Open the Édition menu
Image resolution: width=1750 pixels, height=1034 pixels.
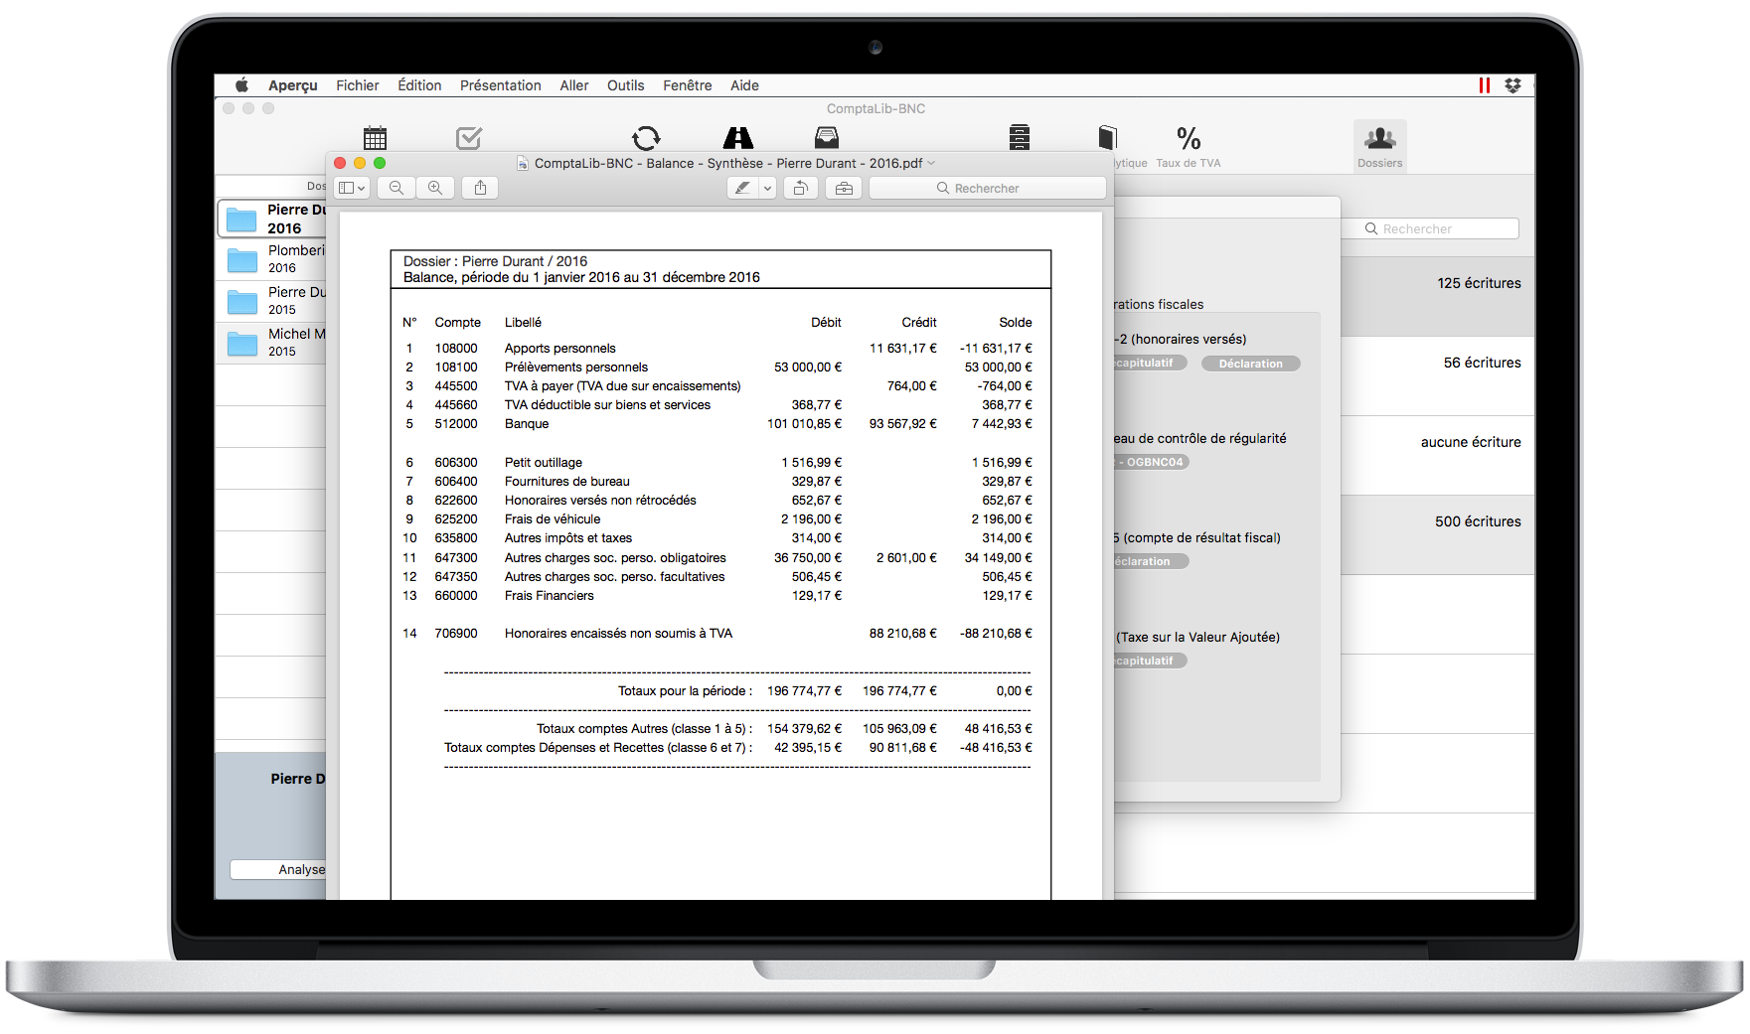tap(419, 85)
